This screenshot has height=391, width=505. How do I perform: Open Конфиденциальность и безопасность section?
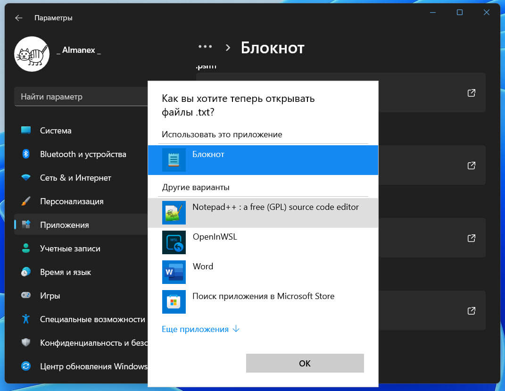click(x=81, y=343)
